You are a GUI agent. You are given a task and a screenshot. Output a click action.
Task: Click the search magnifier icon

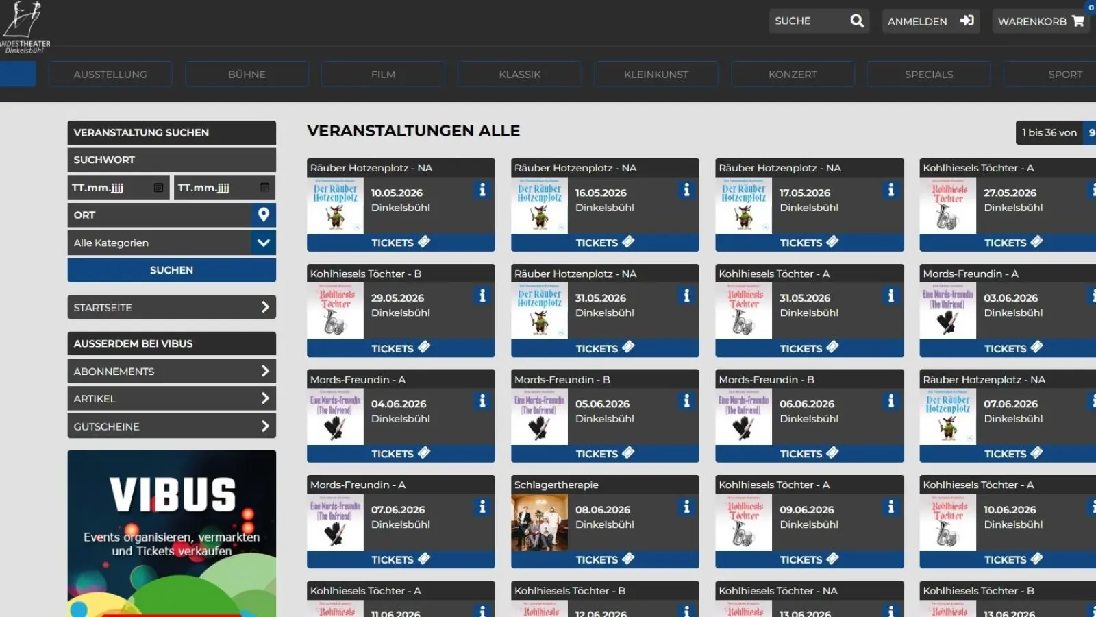pos(856,21)
